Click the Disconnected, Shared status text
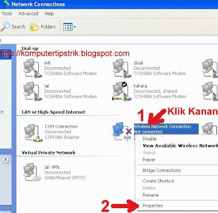 (x=155, y=91)
